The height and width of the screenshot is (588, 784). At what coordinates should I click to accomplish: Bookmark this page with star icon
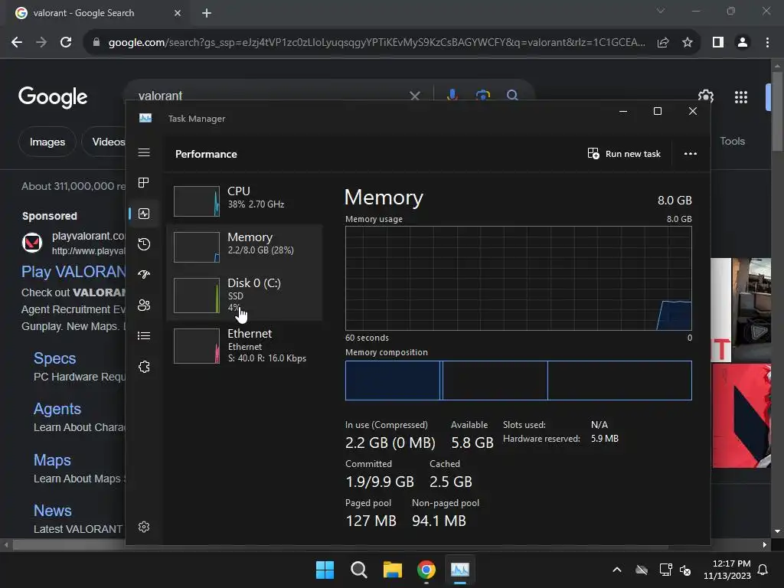(x=688, y=43)
